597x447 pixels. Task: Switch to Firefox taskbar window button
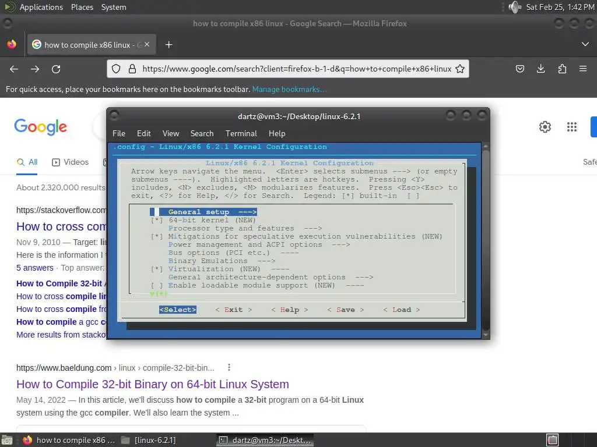click(69, 440)
